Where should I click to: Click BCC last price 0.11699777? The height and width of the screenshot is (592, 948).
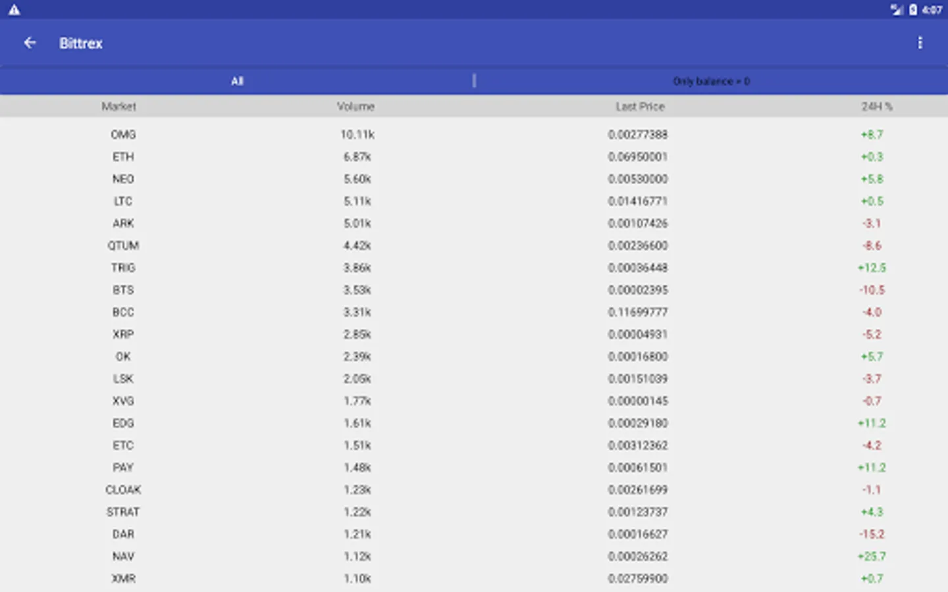pos(638,312)
